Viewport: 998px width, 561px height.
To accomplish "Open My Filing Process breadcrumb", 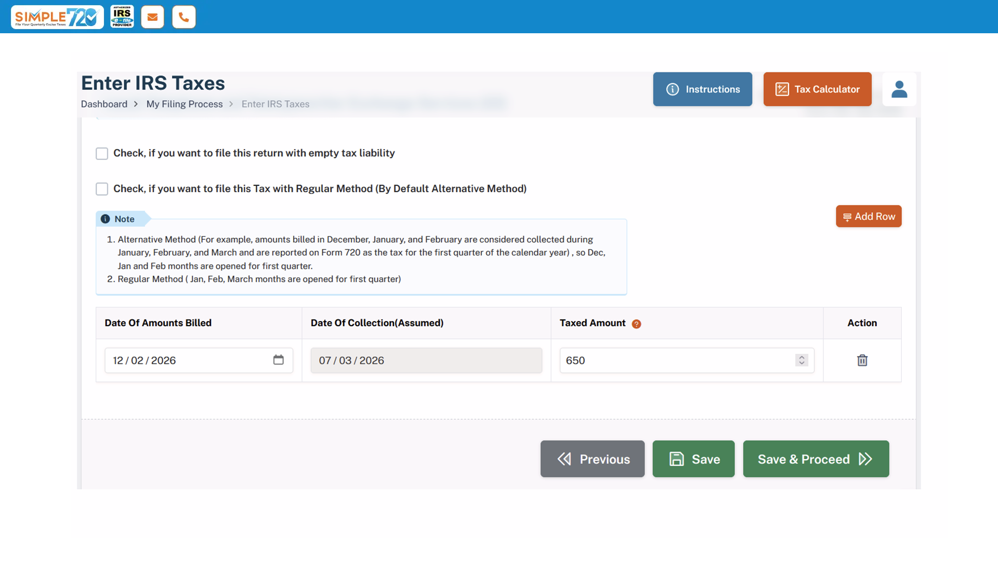I will click(185, 104).
